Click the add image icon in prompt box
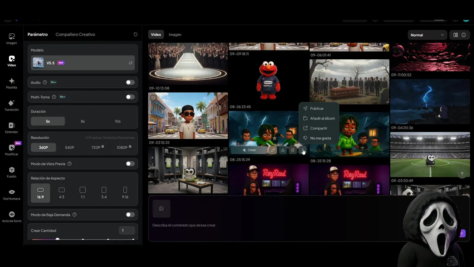Screen dimensions: 474x267 [161, 209]
